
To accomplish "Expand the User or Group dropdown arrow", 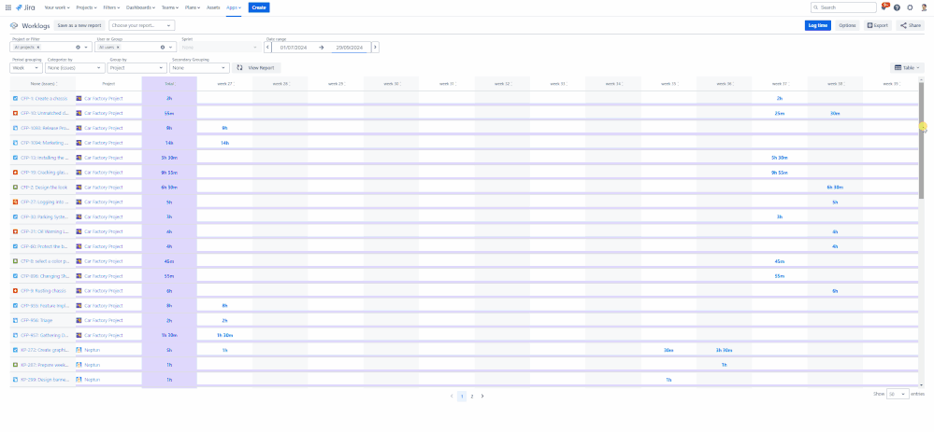I will click(171, 47).
